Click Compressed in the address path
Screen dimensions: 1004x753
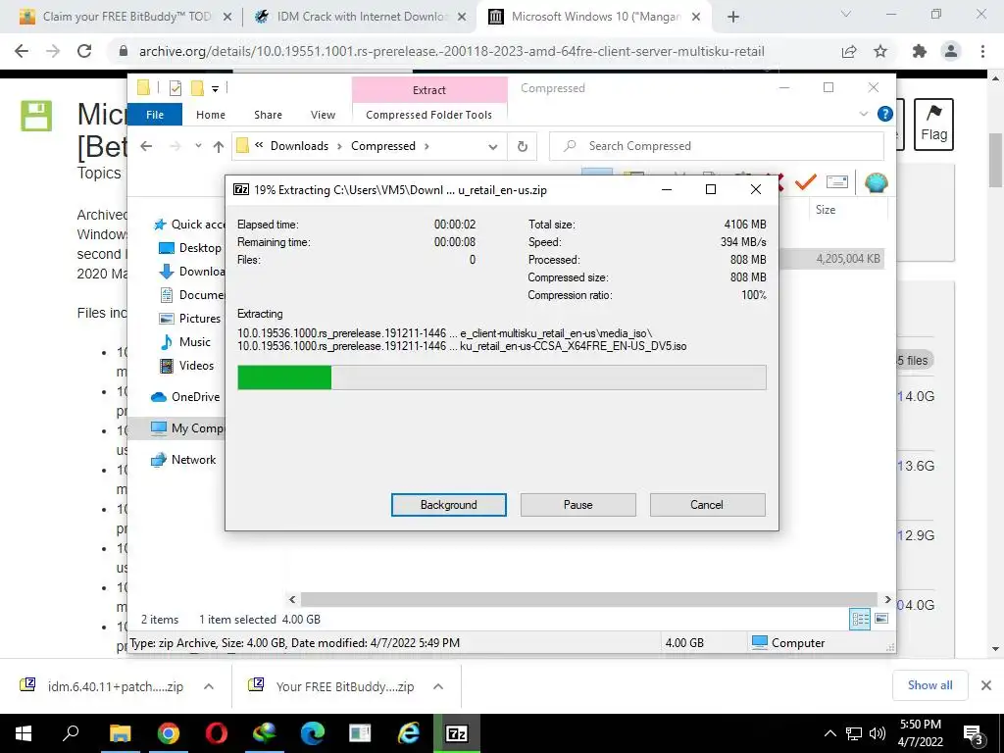383,146
